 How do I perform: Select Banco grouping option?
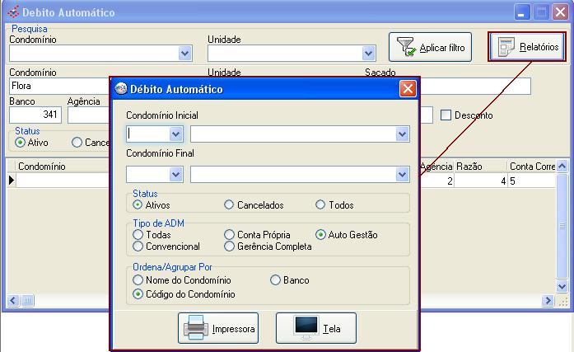tap(276, 280)
